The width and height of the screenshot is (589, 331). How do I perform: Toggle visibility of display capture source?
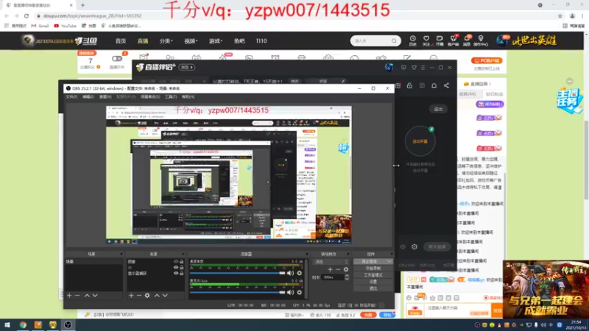click(176, 273)
